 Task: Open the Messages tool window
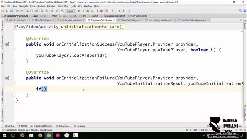[63, 126]
